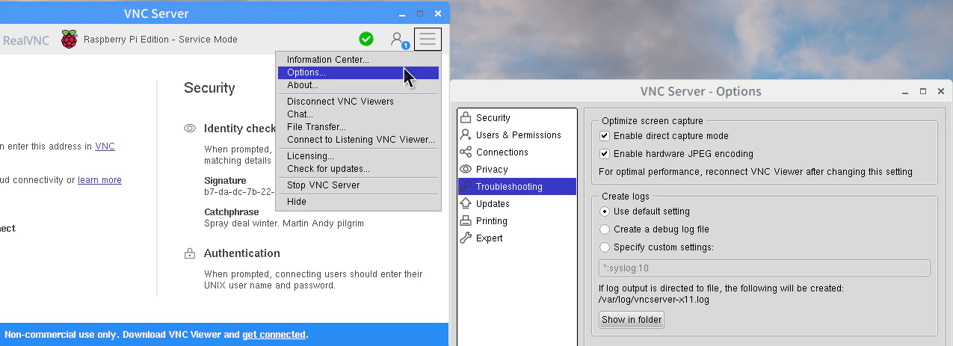Open Licensing... from the menu
953x346 pixels.
pos(358,156)
